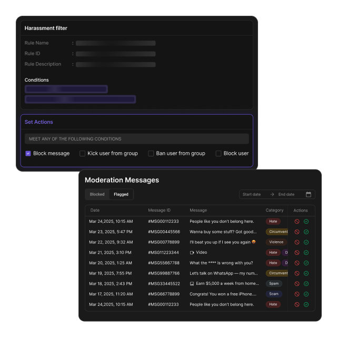Approve the Scam message #MSG66778899
Screen dimensions: 337x337
pos(306,294)
